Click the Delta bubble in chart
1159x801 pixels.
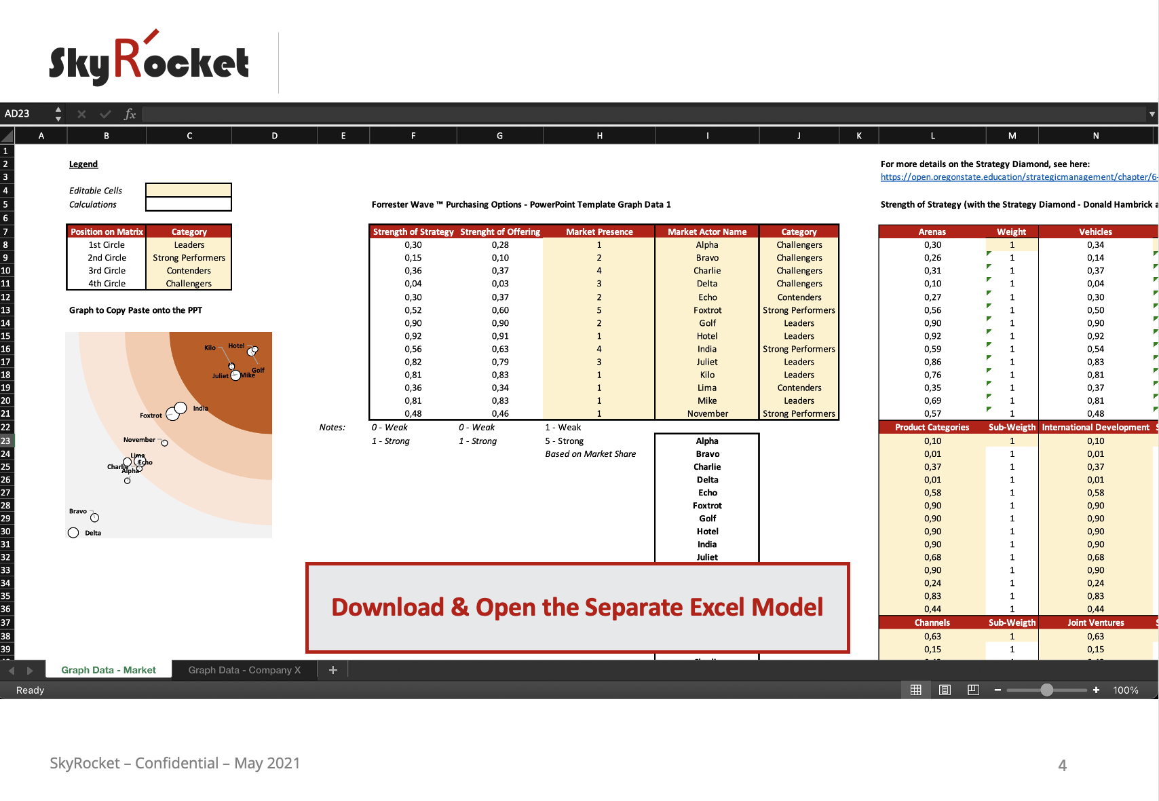73,533
